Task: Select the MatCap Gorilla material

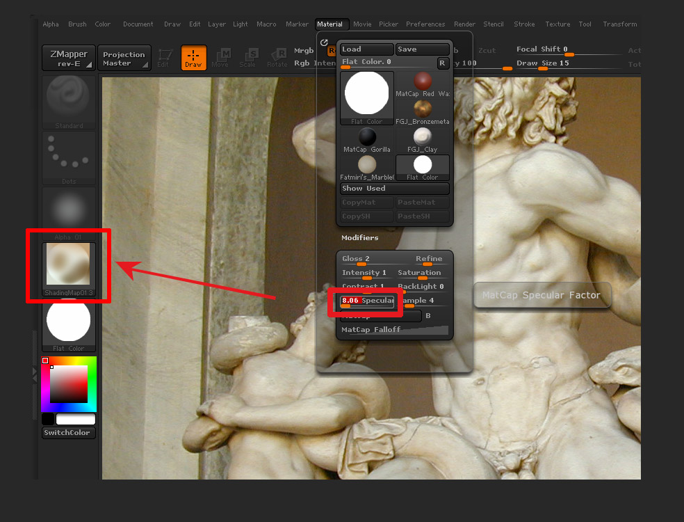Action: (x=367, y=141)
